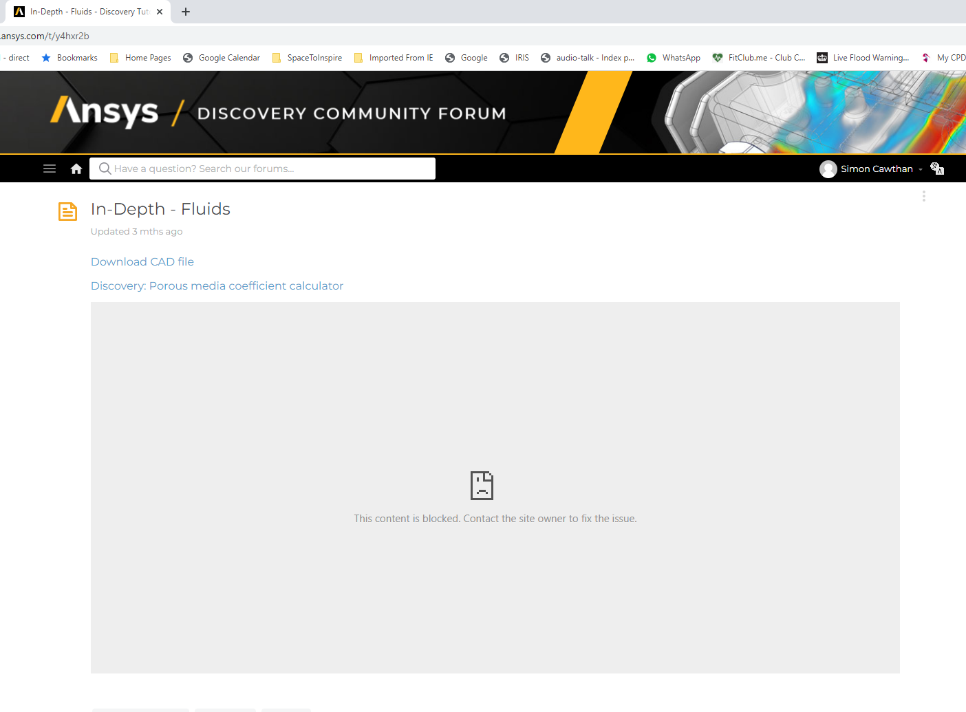Open the Imported From IE folder

coord(394,58)
